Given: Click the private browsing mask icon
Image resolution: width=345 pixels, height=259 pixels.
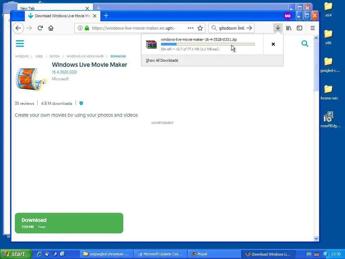Looking at the screenshot, I should click(x=288, y=16).
